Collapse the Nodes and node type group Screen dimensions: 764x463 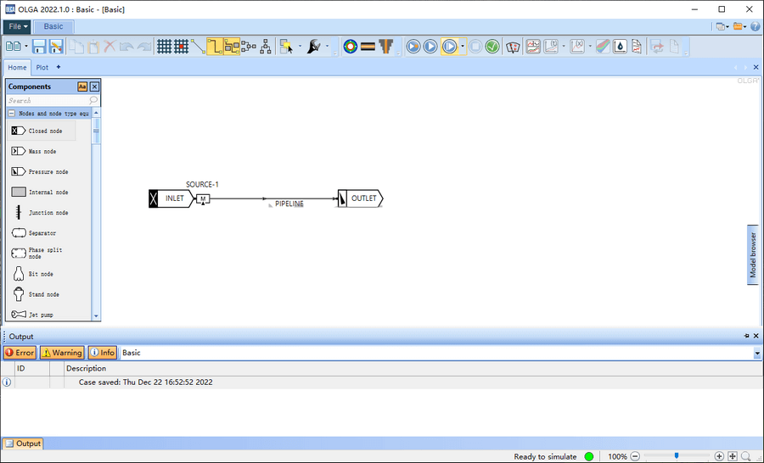point(12,114)
